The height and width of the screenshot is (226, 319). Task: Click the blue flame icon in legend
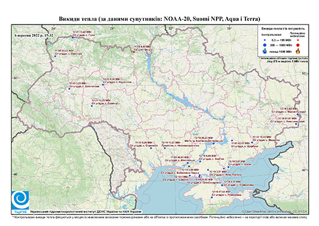[265, 51]
